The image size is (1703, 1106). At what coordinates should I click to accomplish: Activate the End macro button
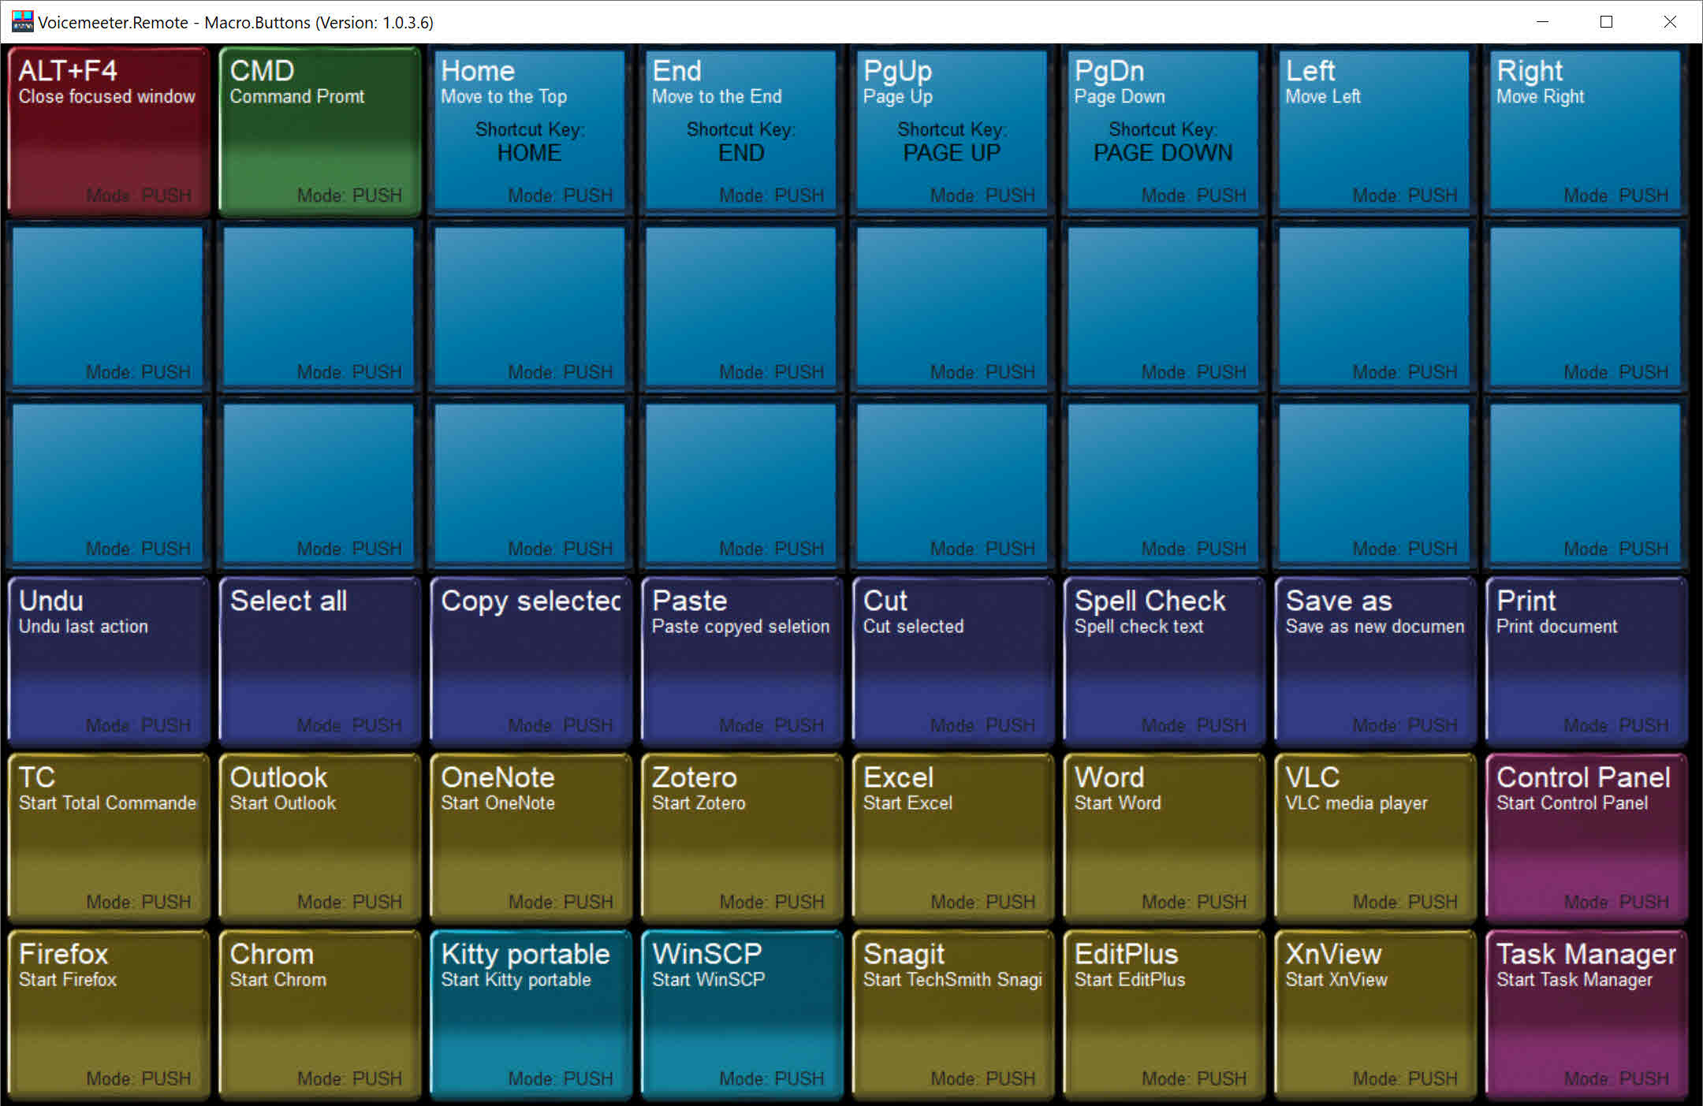[x=742, y=131]
